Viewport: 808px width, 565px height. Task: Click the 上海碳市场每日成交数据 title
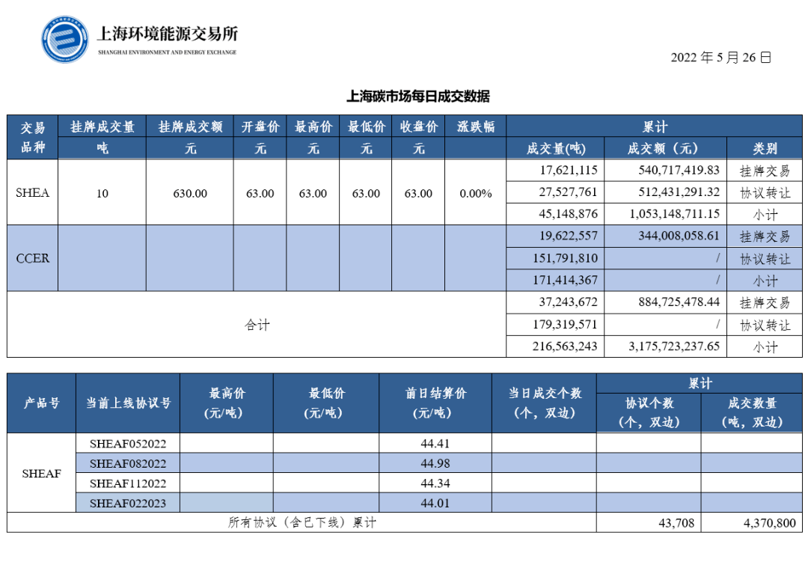coord(420,94)
